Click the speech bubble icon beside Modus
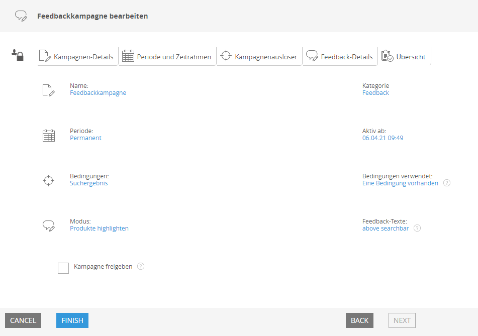Image resolution: width=478 pixels, height=336 pixels. (48, 226)
